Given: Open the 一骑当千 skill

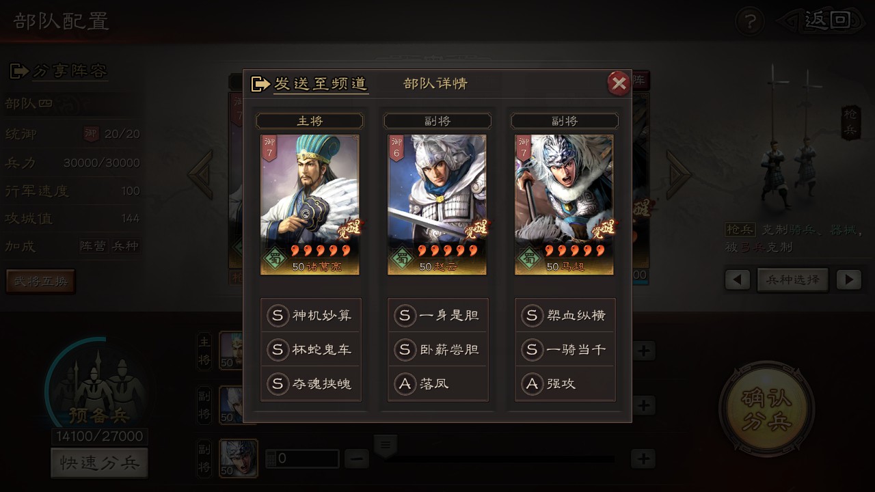Looking at the screenshot, I should (565, 349).
